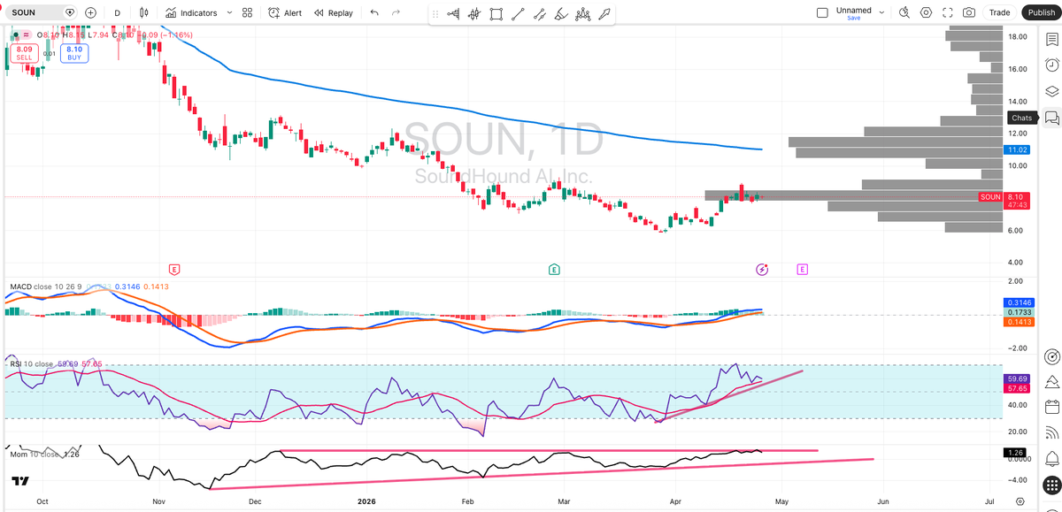
Task: Open quick search icon
Action: 904,12
